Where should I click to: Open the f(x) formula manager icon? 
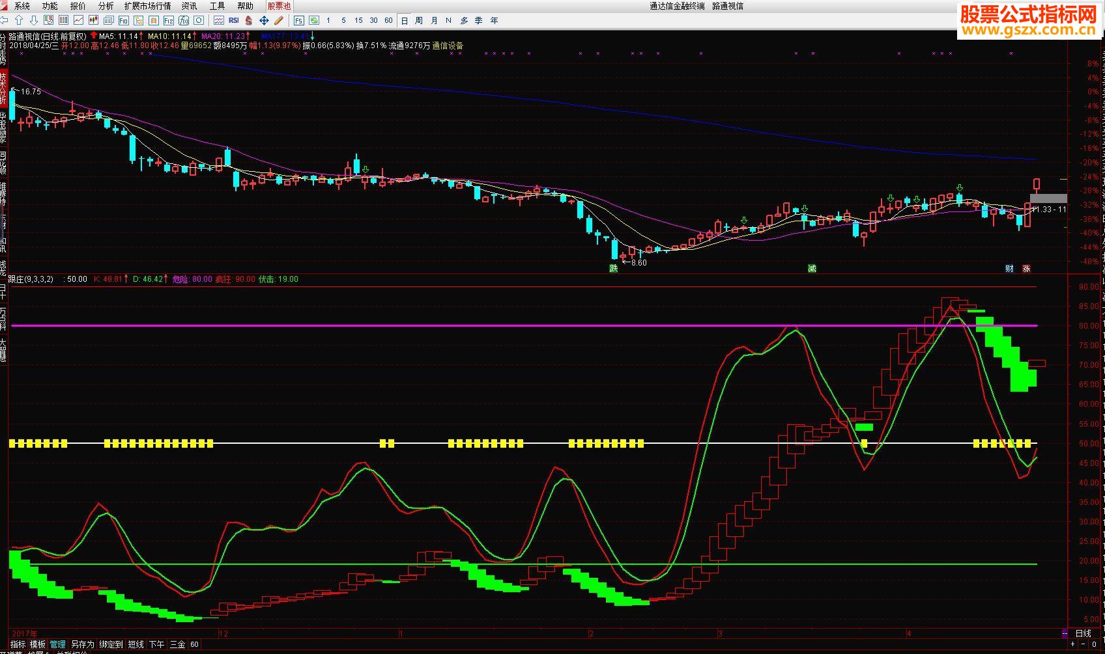click(184, 20)
